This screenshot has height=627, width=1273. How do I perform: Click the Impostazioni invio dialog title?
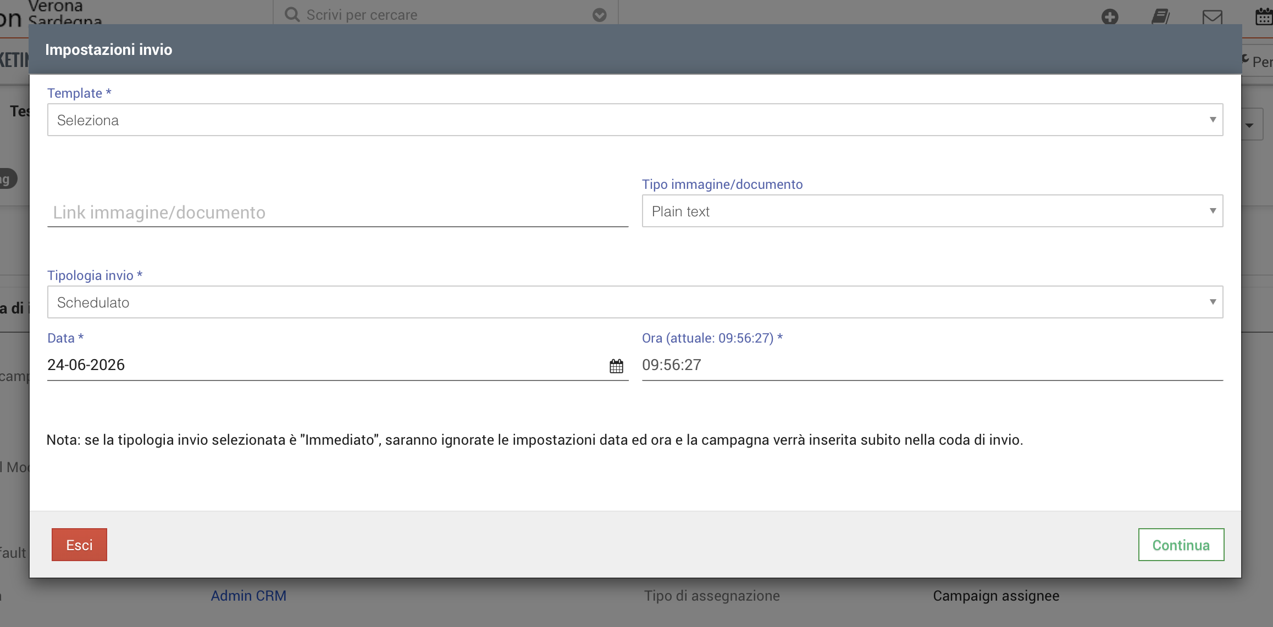click(x=109, y=49)
